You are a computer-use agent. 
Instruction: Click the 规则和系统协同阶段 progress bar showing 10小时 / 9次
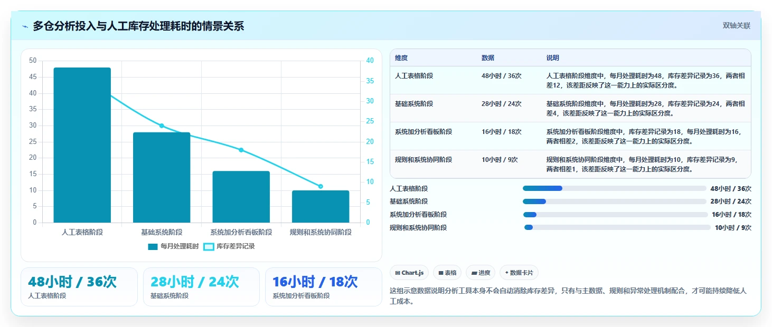pyautogui.click(x=617, y=227)
